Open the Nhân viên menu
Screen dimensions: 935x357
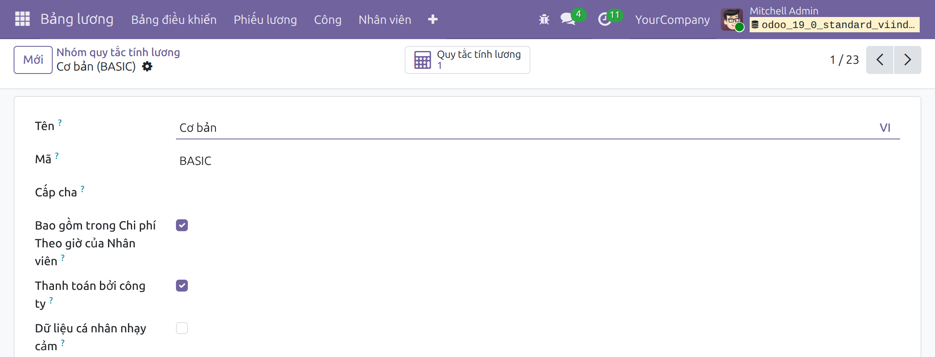(385, 20)
